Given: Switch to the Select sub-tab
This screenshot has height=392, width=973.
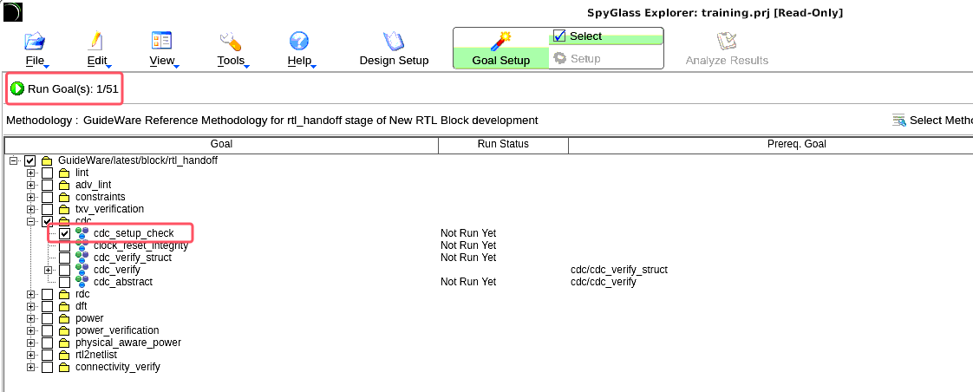Looking at the screenshot, I should [x=605, y=36].
